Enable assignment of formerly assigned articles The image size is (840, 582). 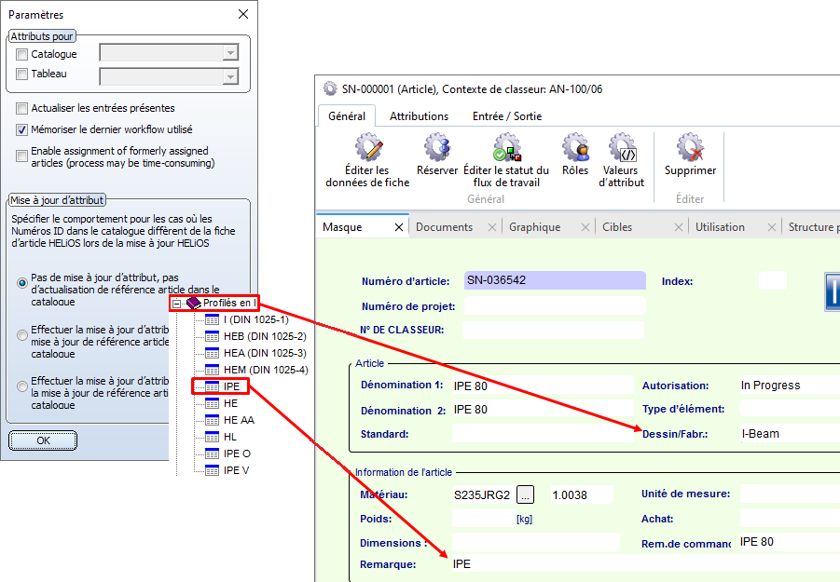click(x=22, y=156)
